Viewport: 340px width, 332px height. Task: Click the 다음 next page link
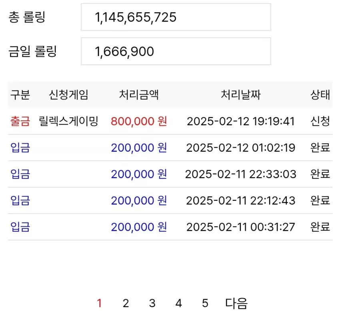[x=236, y=303]
